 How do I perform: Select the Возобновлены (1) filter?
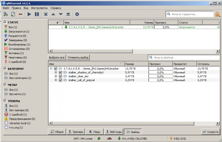17,45
